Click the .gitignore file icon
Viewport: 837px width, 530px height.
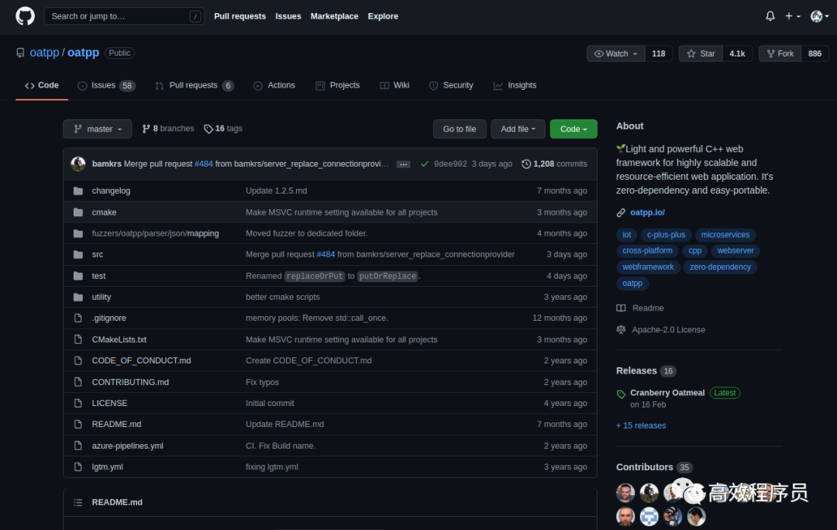[x=78, y=318]
